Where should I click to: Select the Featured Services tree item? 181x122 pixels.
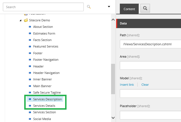tap(45, 46)
